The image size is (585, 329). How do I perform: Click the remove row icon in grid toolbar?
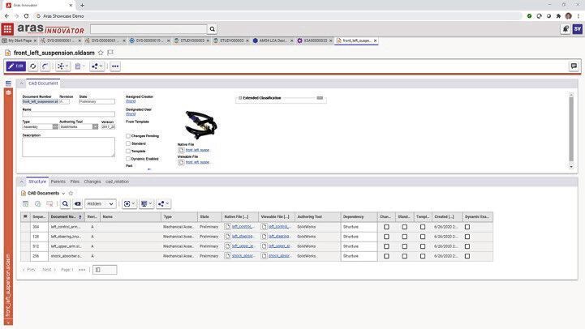click(49, 204)
